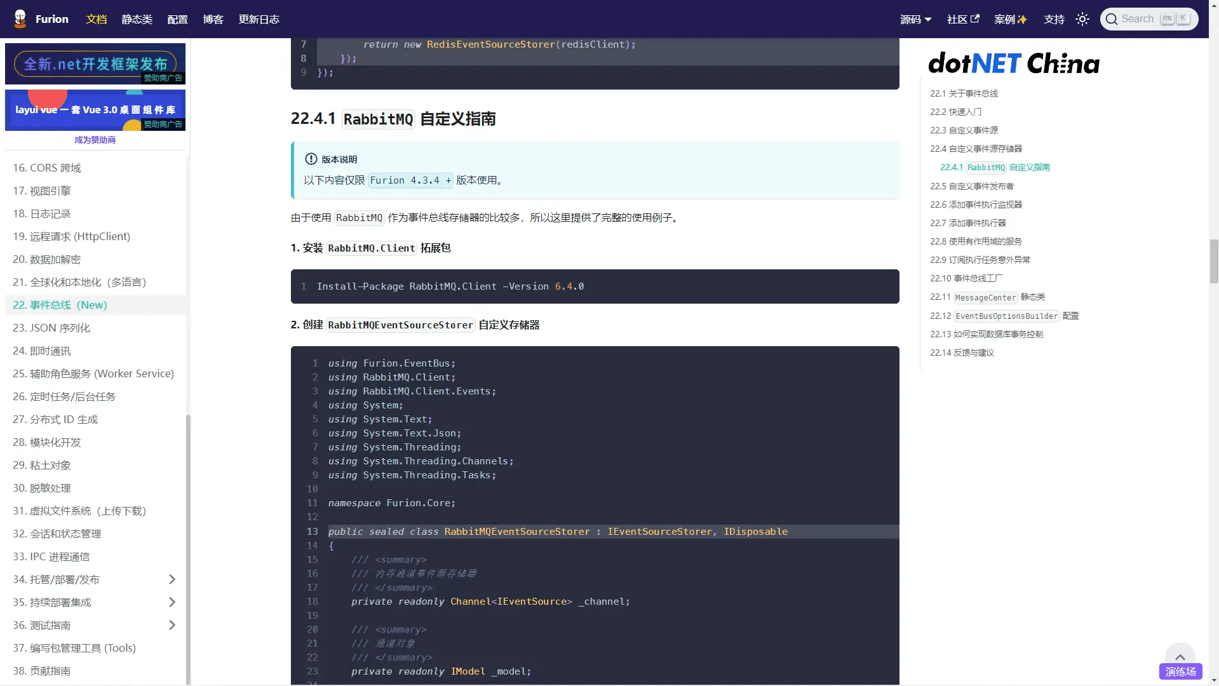Click the layui vue sponsor banner
The image size is (1219, 686).
coord(95,110)
